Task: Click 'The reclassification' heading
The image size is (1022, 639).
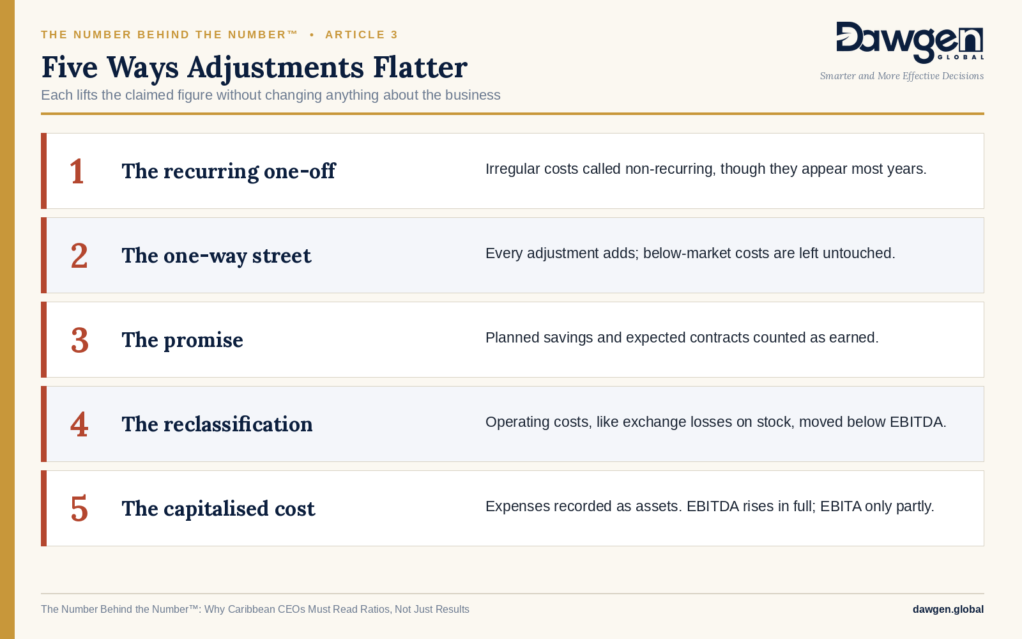Action: click(x=217, y=424)
